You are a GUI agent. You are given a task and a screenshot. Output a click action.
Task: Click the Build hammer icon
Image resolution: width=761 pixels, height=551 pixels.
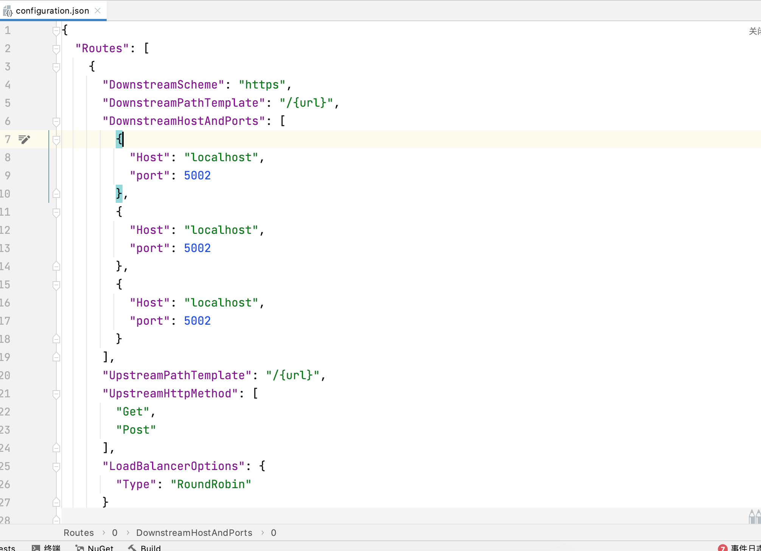coord(132,548)
